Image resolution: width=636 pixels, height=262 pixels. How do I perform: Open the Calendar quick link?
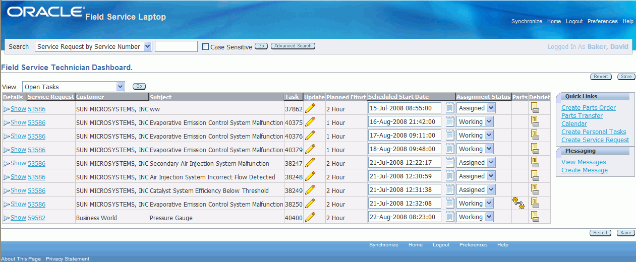(574, 123)
